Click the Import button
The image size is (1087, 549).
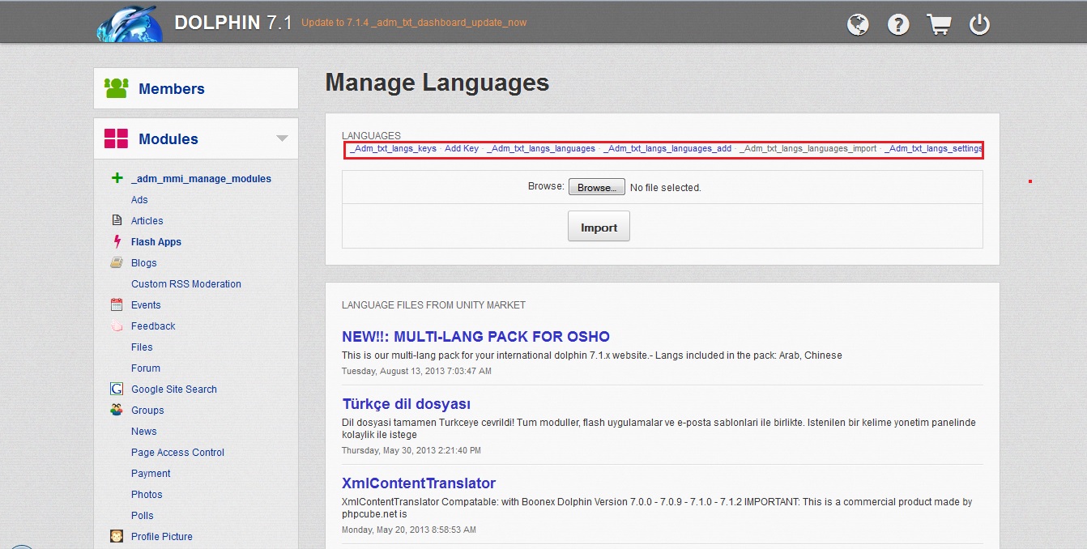point(599,228)
